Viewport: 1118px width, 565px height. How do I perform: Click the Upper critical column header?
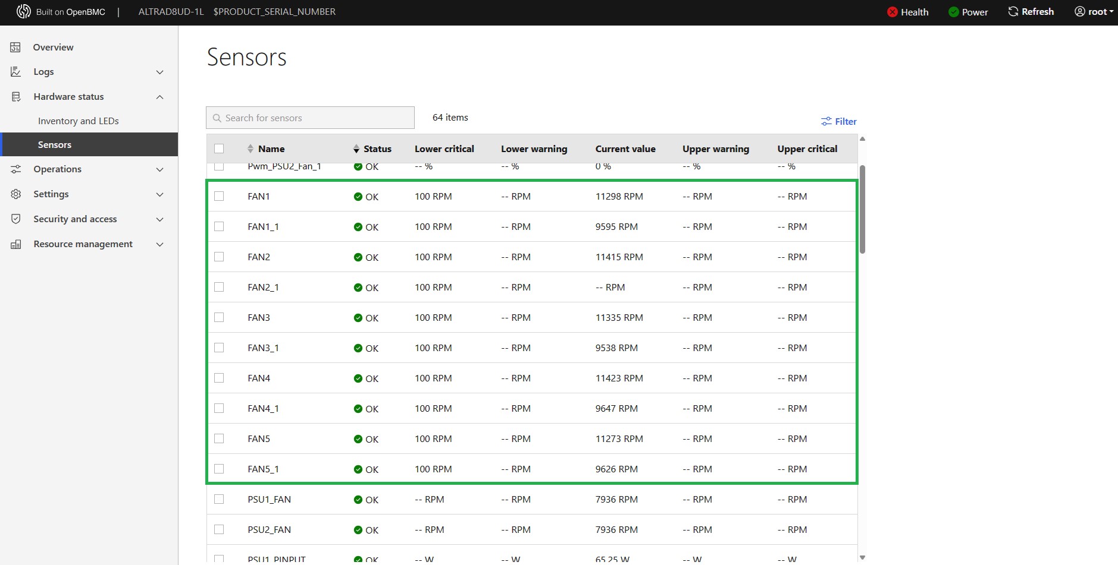tap(807, 149)
